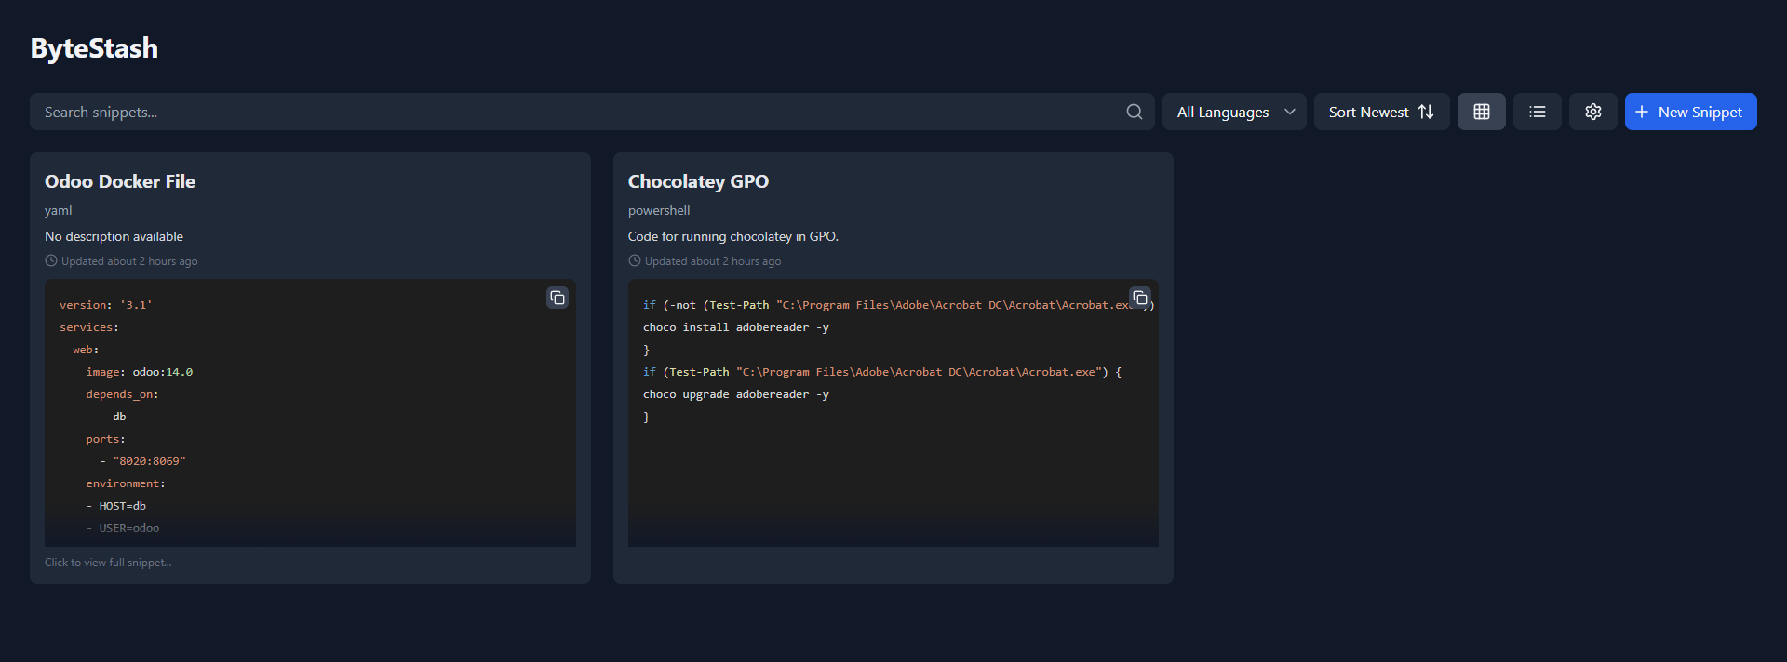The width and height of the screenshot is (1787, 662).
Task: Open the Odoo Docker File snippet title
Action: coord(120,181)
